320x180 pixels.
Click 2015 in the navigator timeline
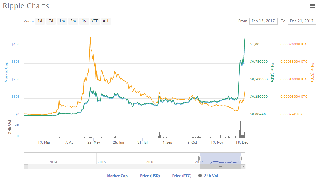pyautogui.click(x=102, y=162)
